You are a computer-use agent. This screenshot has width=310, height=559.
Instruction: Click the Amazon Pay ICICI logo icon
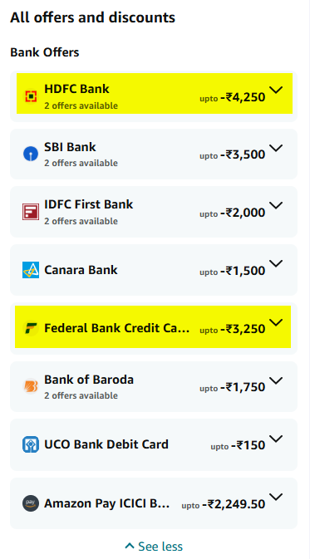[x=31, y=503]
